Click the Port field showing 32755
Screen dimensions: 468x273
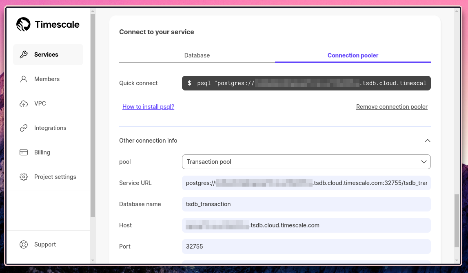(306, 247)
